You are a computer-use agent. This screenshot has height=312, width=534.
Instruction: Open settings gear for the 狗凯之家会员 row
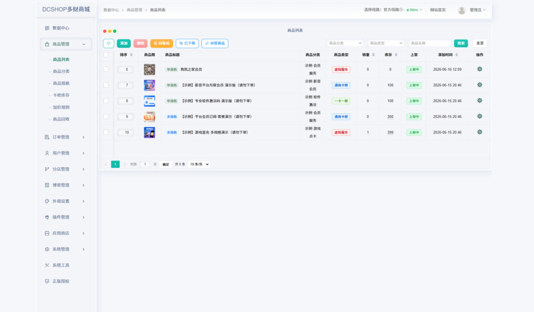[x=480, y=69]
